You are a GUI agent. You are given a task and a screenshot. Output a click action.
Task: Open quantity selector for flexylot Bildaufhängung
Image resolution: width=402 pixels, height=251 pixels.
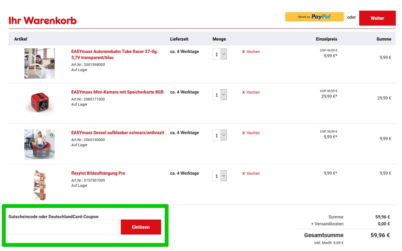(x=220, y=176)
